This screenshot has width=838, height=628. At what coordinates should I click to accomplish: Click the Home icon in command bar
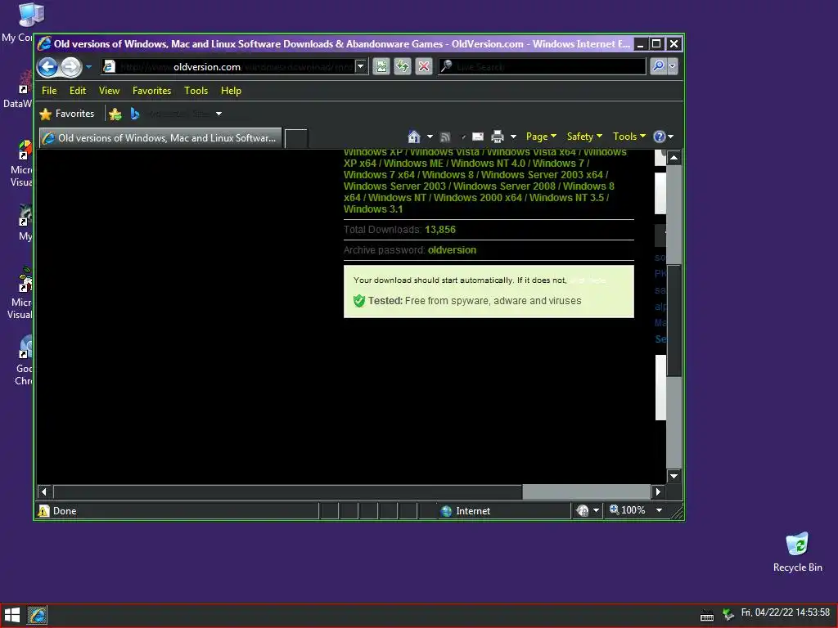[x=414, y=137]
